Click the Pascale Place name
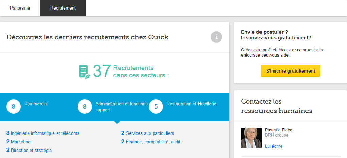The image size is (347, 158). tap(279, 130)
